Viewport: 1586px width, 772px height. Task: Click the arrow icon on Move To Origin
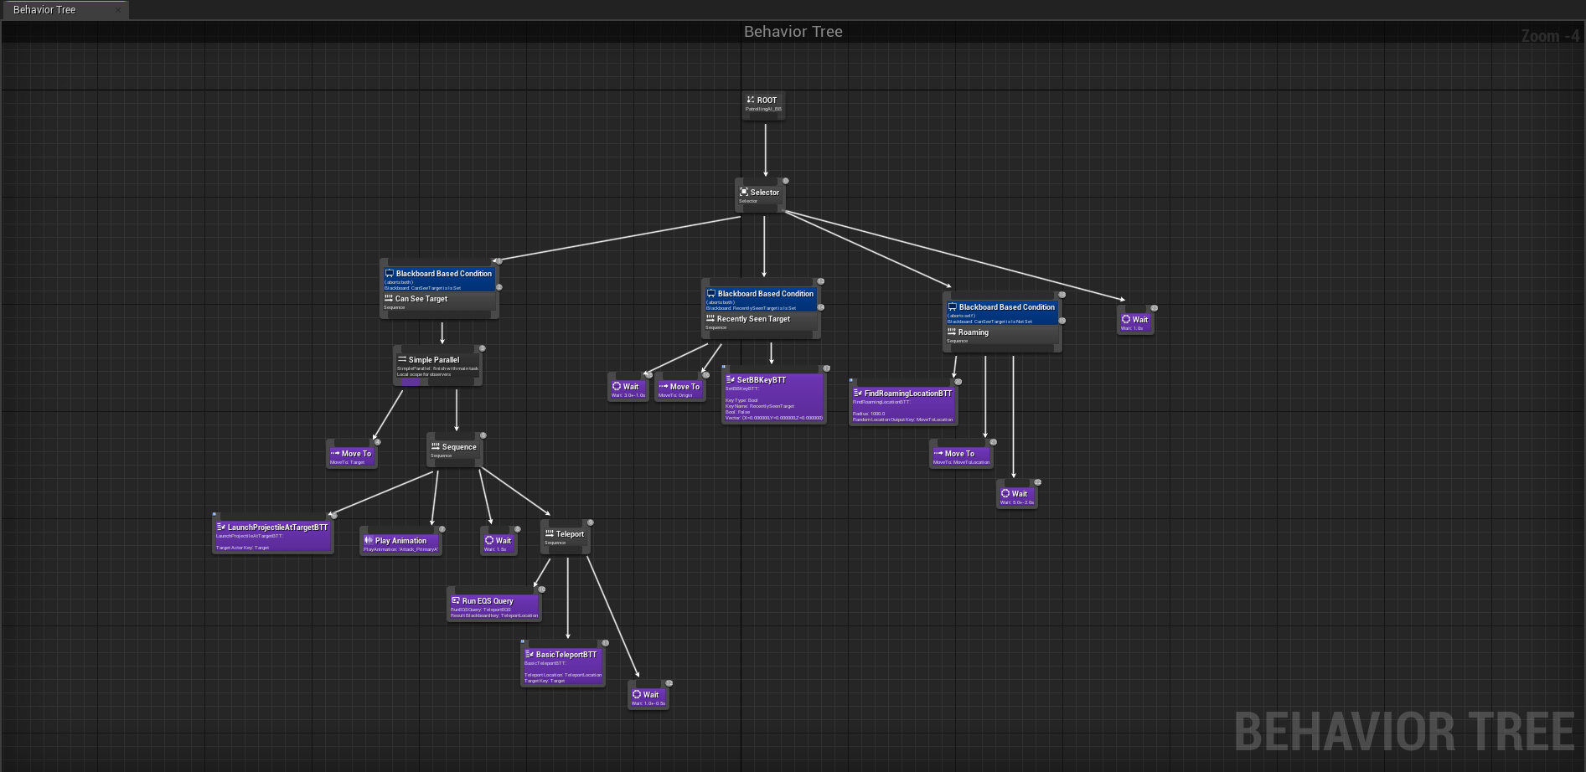(664, 386)
